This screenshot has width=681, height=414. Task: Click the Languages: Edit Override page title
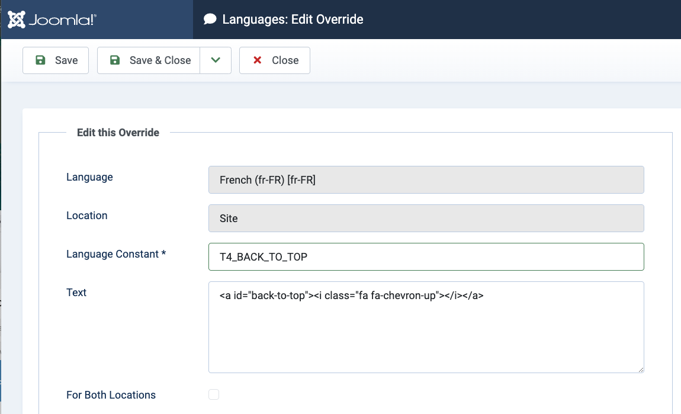(x=293, y=20)
